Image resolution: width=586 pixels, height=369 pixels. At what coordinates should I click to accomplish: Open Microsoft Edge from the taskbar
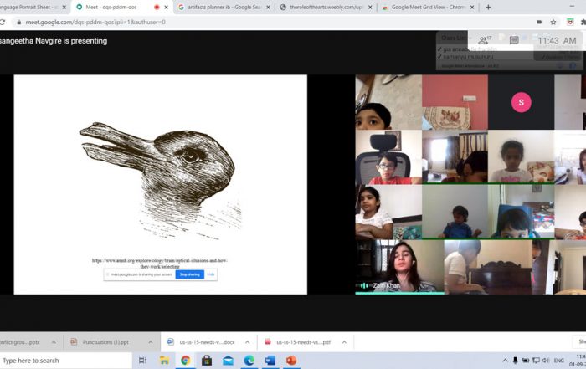[249, 361]
